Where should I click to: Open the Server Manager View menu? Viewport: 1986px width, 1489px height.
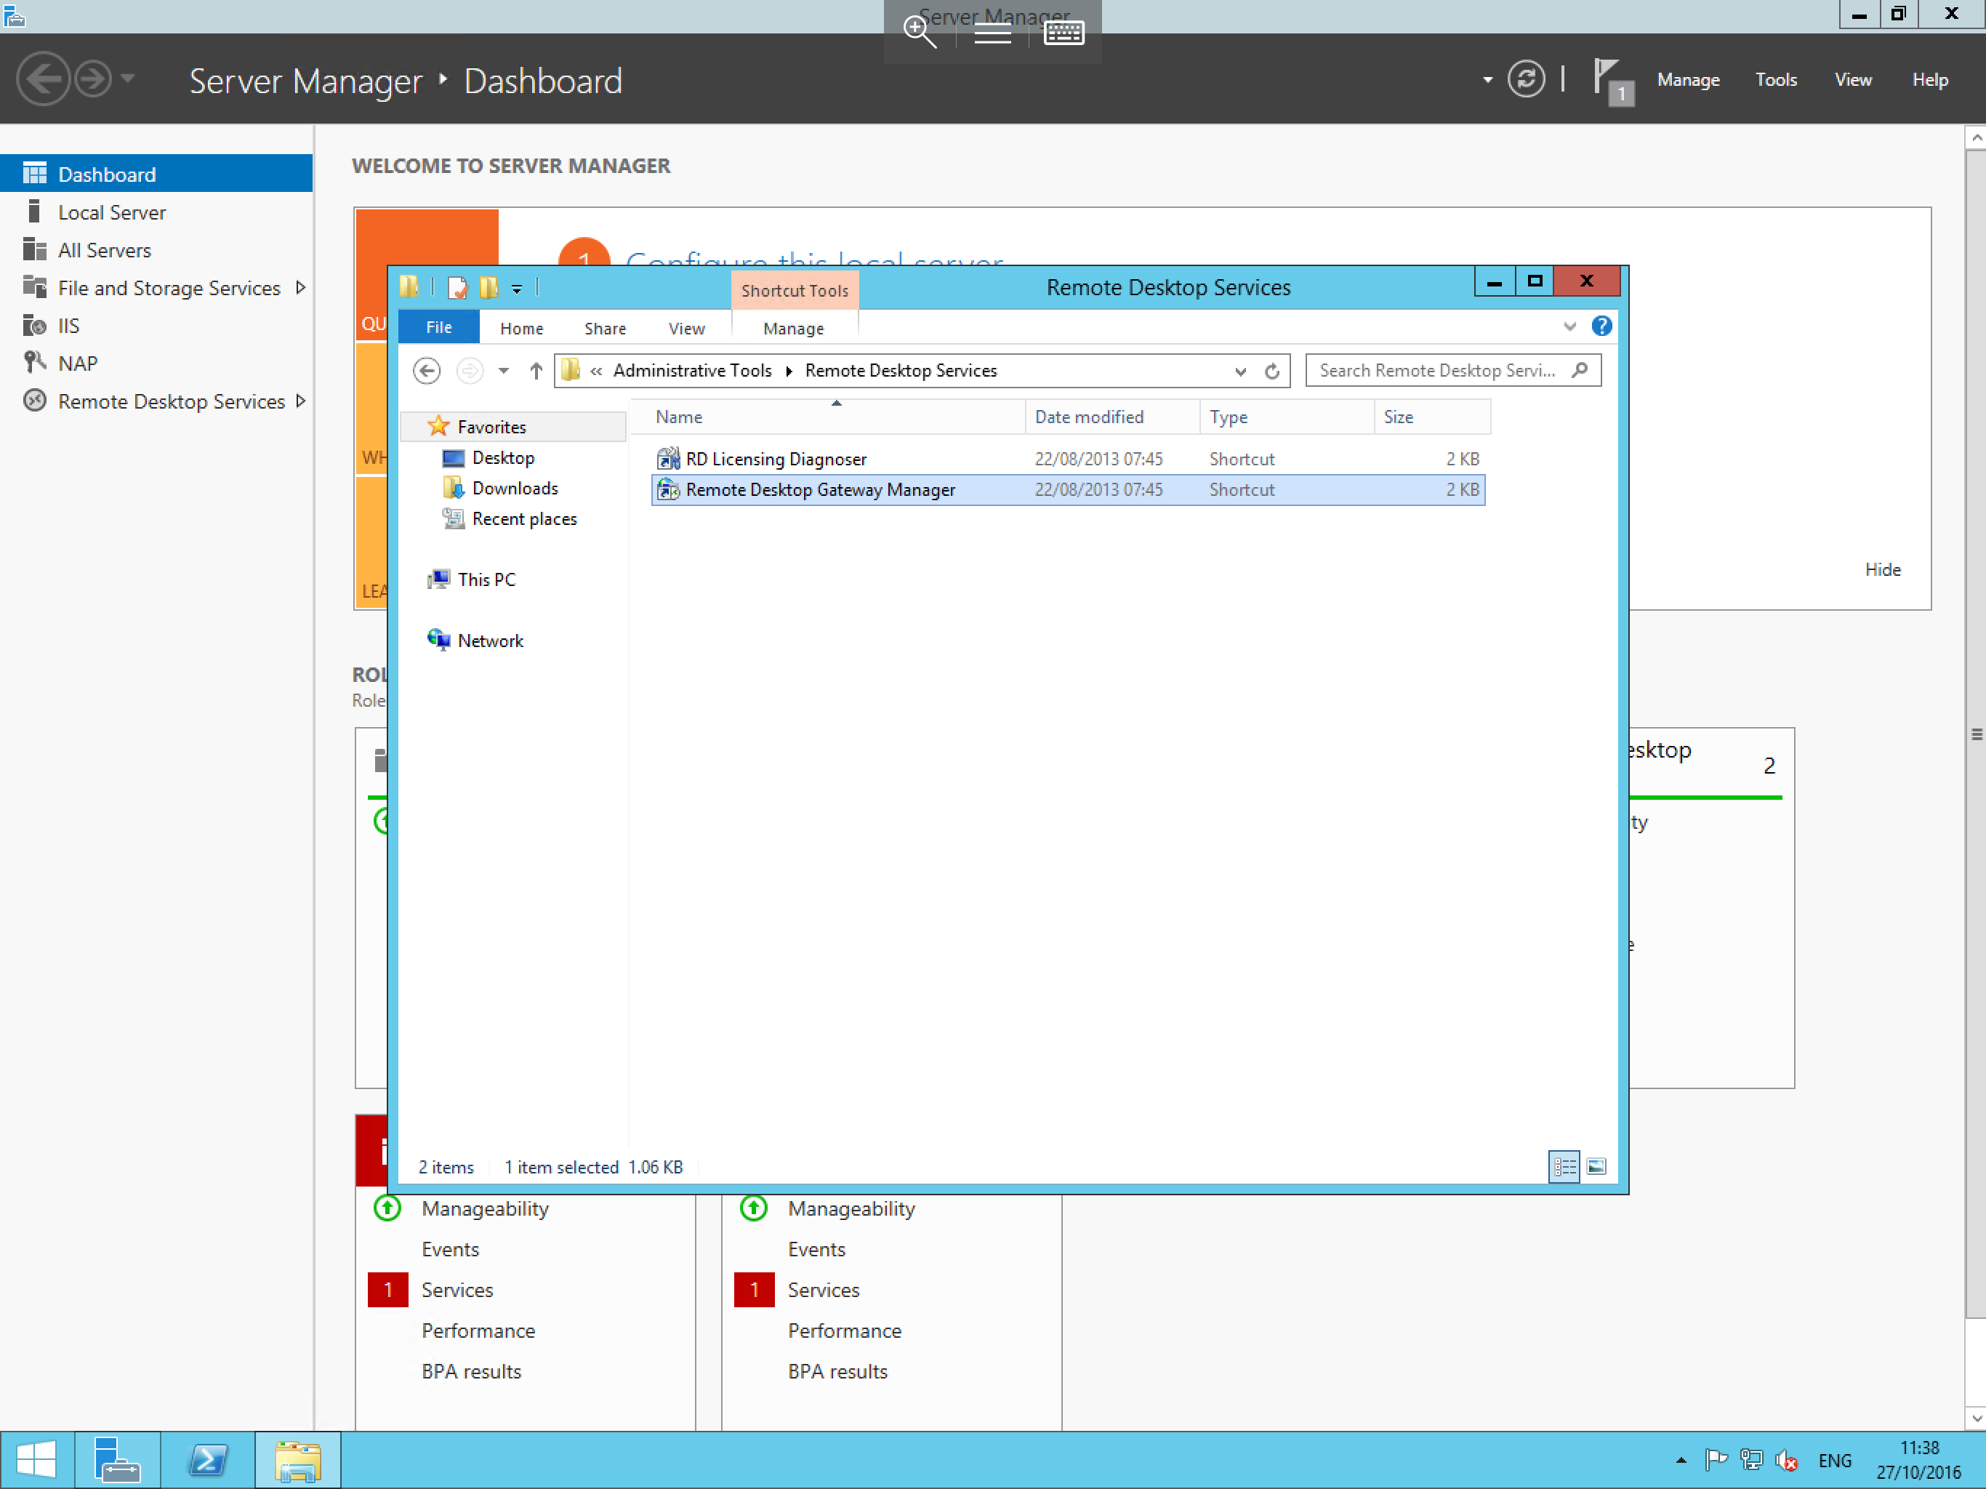[x=1852, y=80]
